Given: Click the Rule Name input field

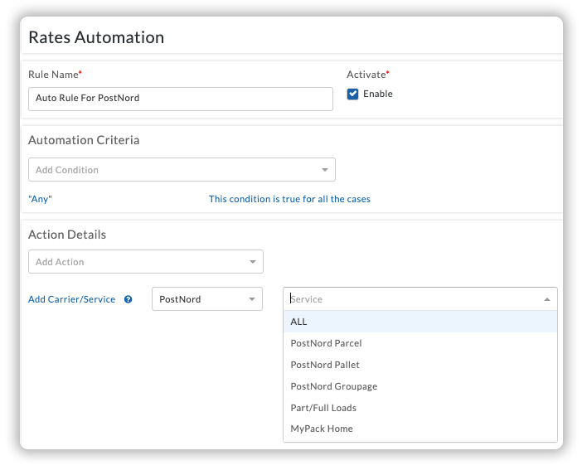Looking at the screenshot, I should 181,99.
